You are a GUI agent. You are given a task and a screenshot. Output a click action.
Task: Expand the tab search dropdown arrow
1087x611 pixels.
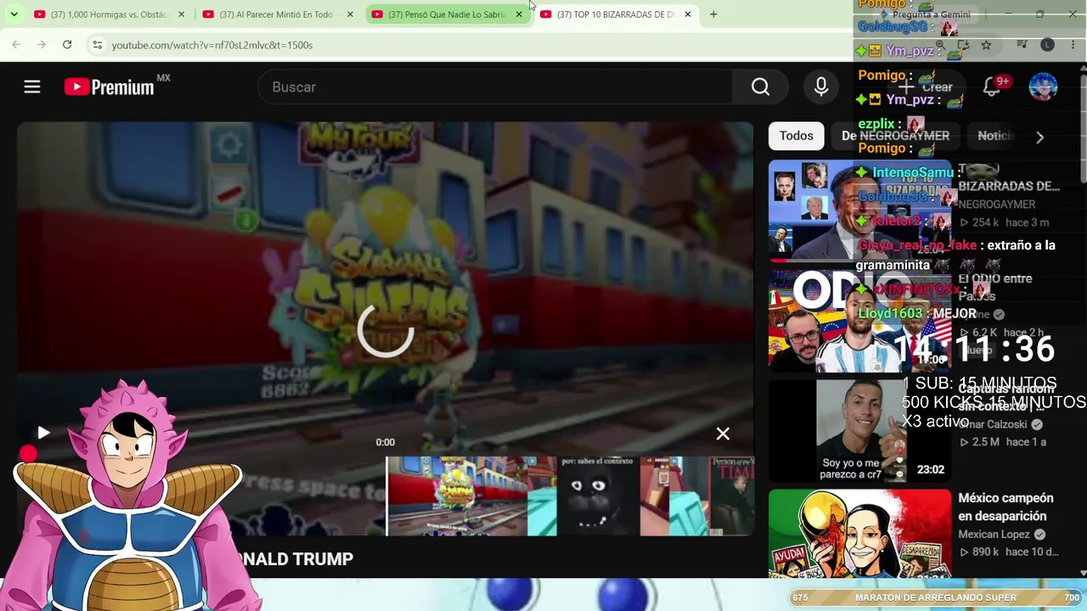tap(14, 14)
